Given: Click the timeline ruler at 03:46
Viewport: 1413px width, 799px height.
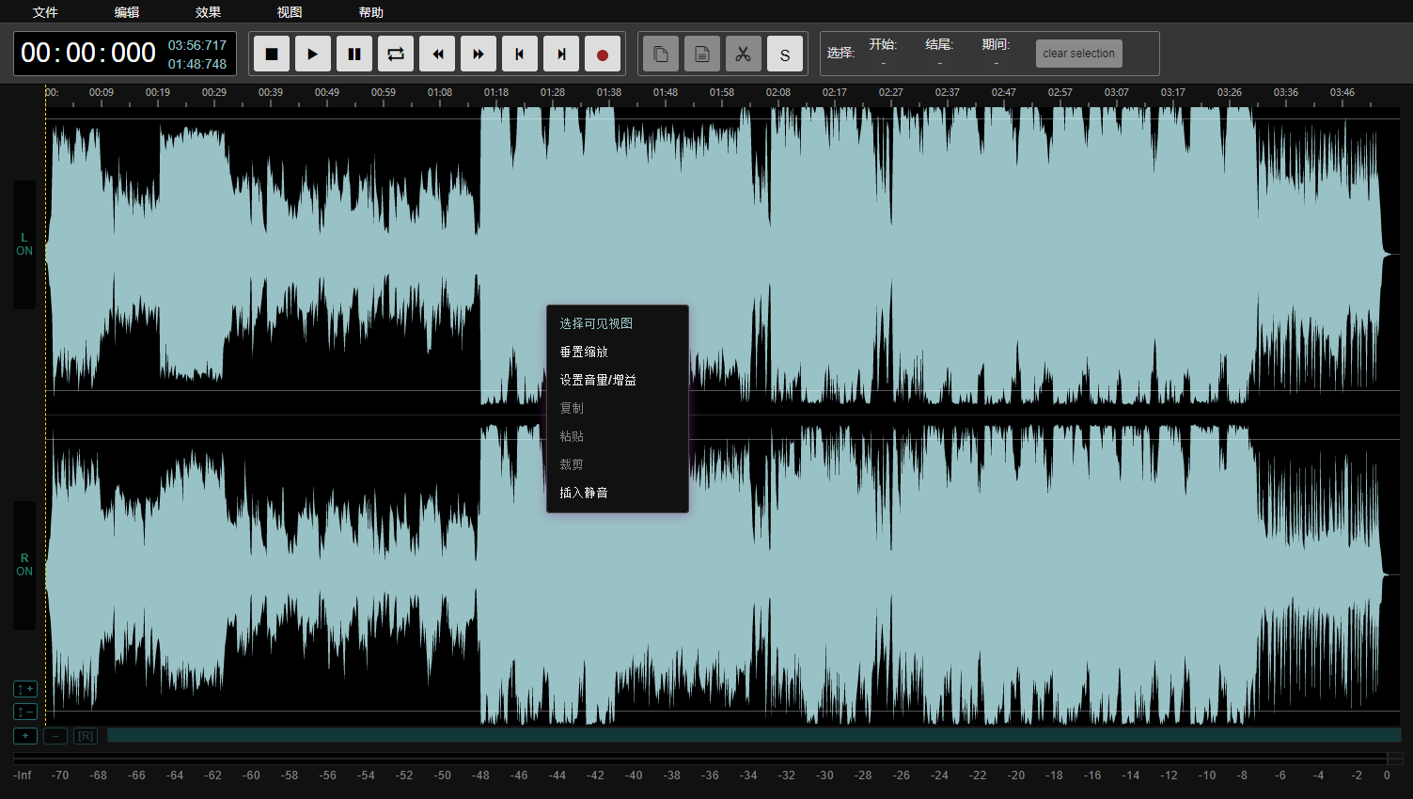Looking at the screenshot, I should click(x=1342, y=92).
